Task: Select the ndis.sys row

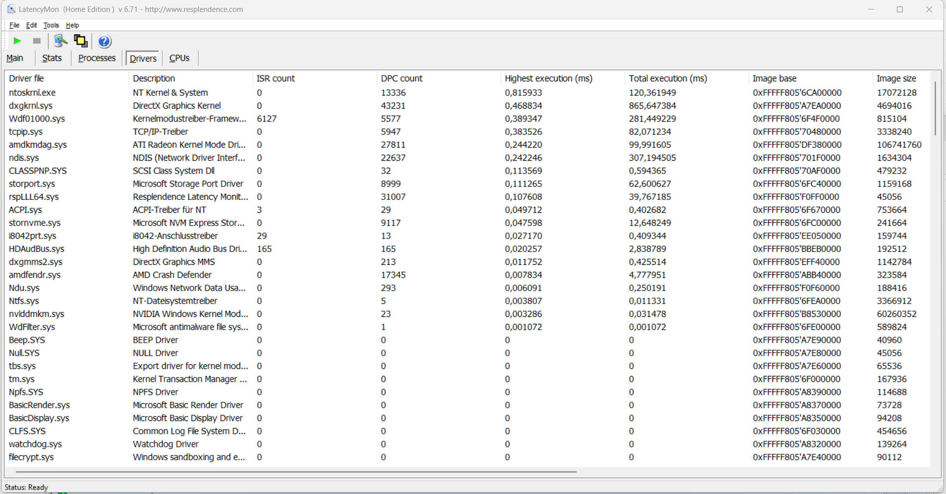Action: point(467,158)
